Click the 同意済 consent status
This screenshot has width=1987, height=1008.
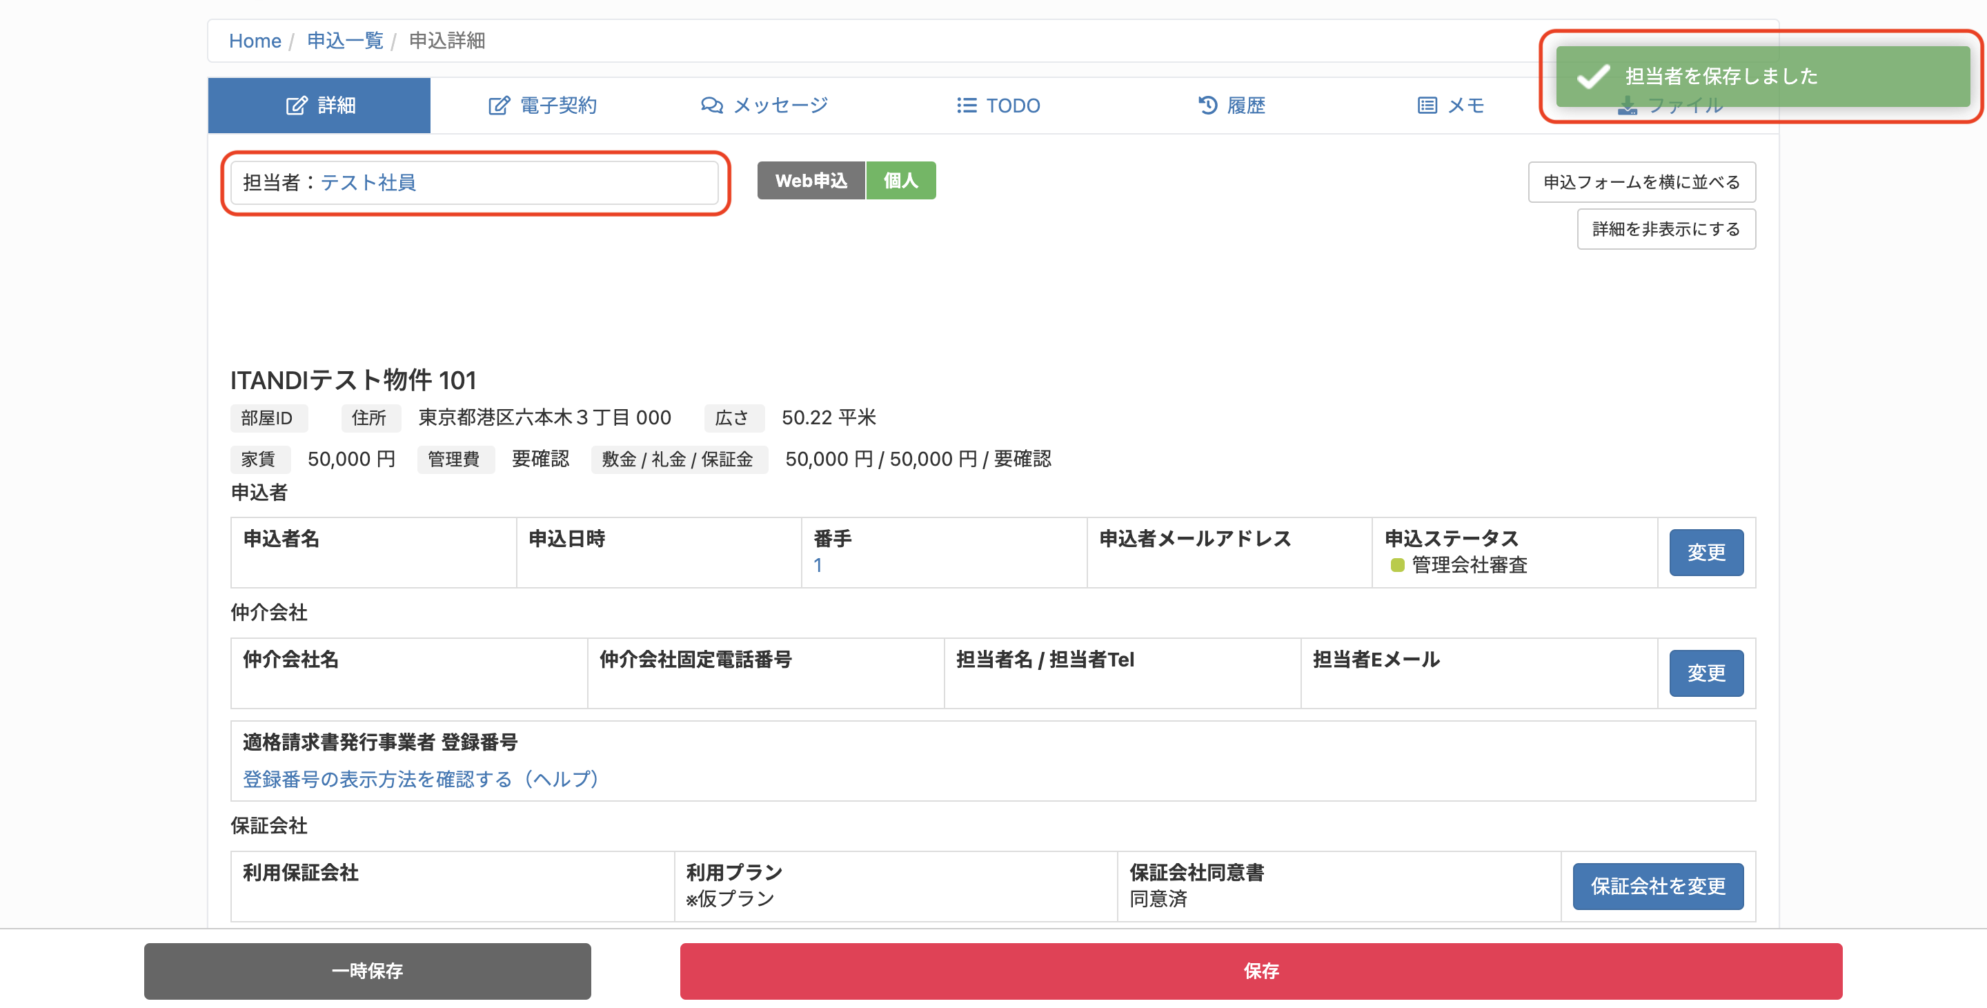pyautogui.click(x=1158, y=899)
